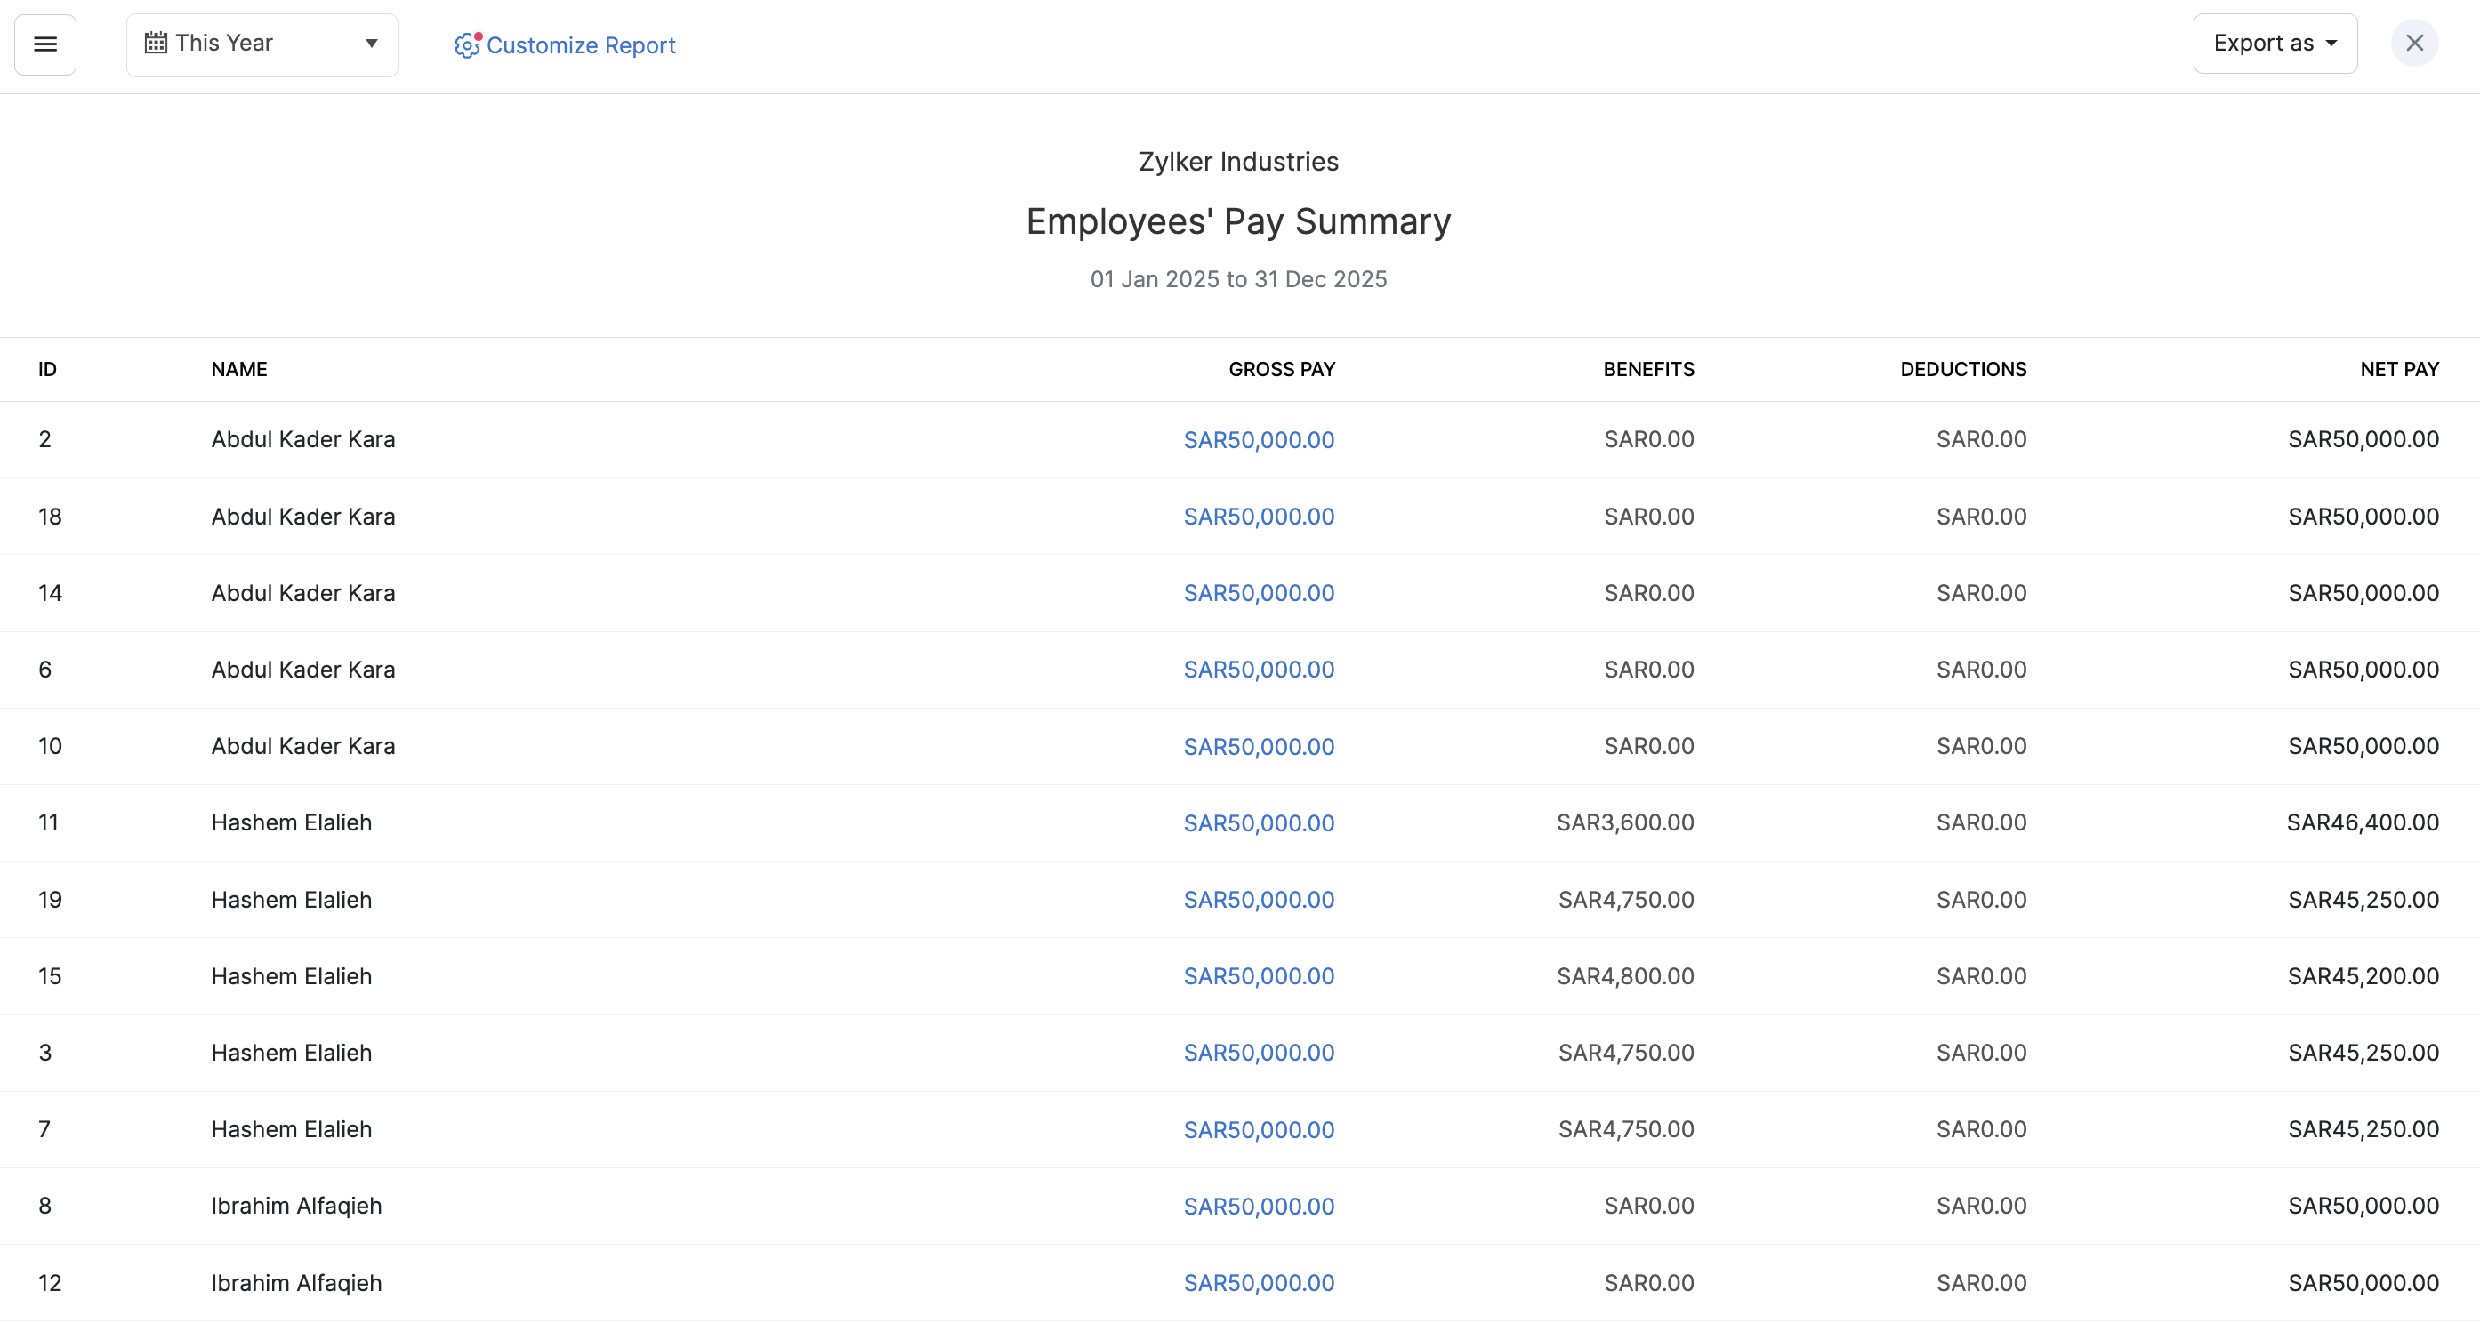
Task: Open gross pay for employee ID 2
Action: point(1259,440)
